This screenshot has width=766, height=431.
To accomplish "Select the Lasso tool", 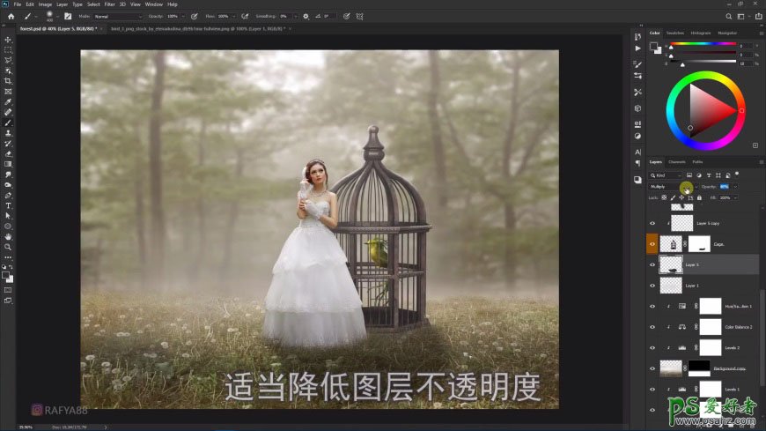I will tap(8, 60).
